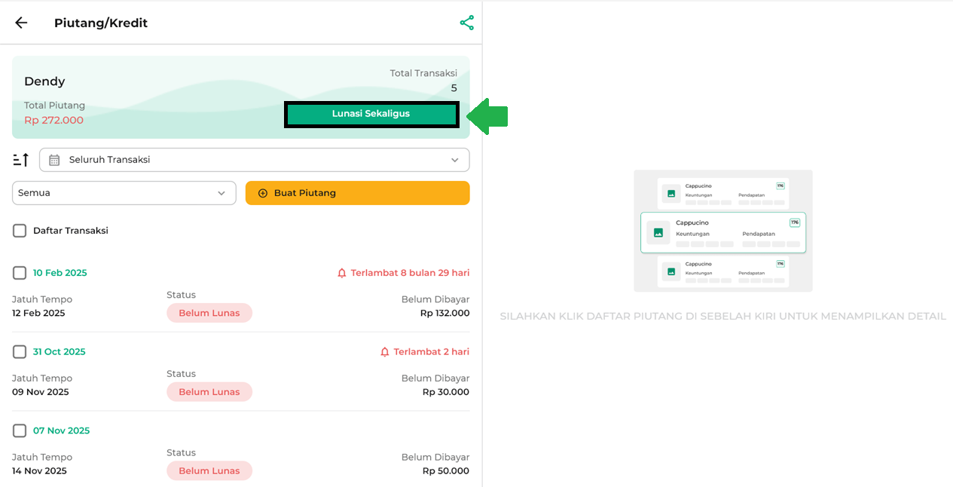Click the Cappucino preview illustration
This screenshot has height=487, width=953.
(723, 231)
